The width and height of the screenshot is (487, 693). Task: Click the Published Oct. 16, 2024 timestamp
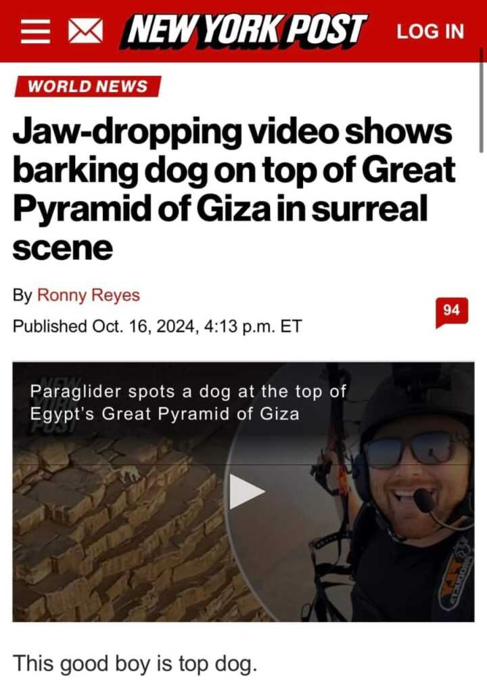pos(158,326)
